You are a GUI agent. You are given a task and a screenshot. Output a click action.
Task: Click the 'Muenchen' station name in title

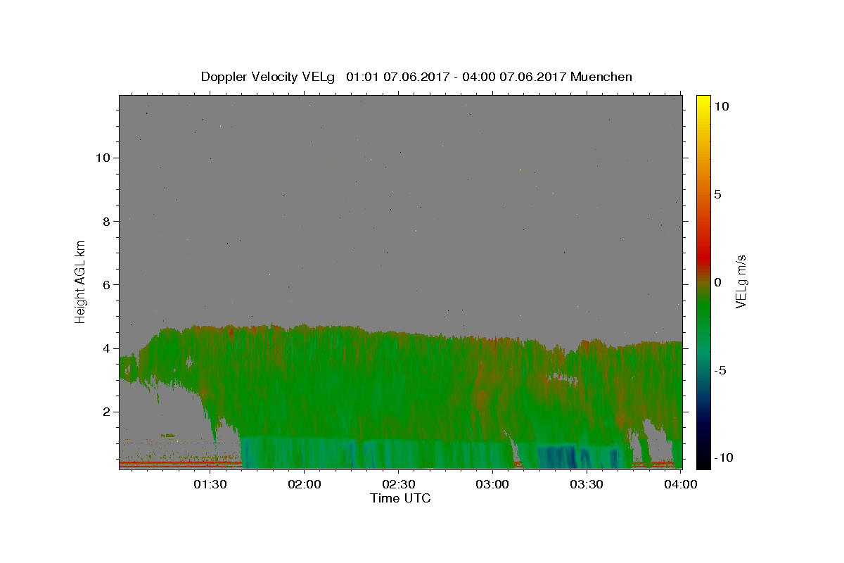click(x=601, y=77)
